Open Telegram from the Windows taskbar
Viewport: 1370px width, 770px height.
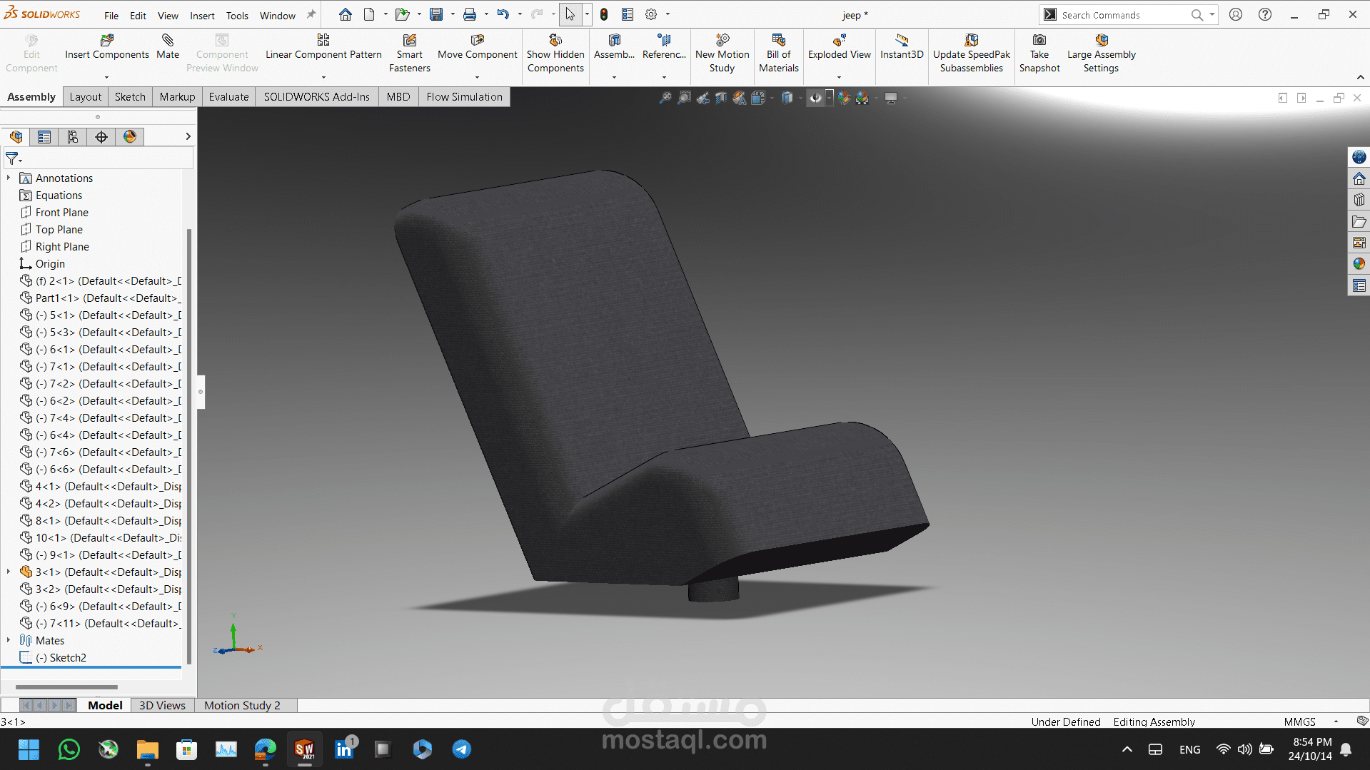[461, 749]
